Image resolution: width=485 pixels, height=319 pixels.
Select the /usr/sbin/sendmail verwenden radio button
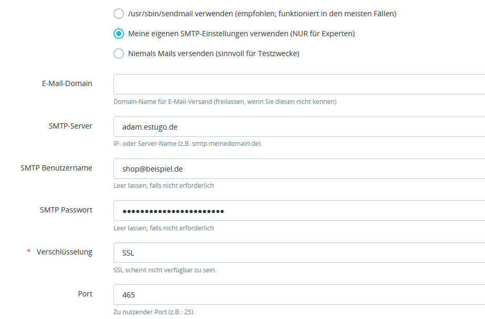tap(119, 14)
